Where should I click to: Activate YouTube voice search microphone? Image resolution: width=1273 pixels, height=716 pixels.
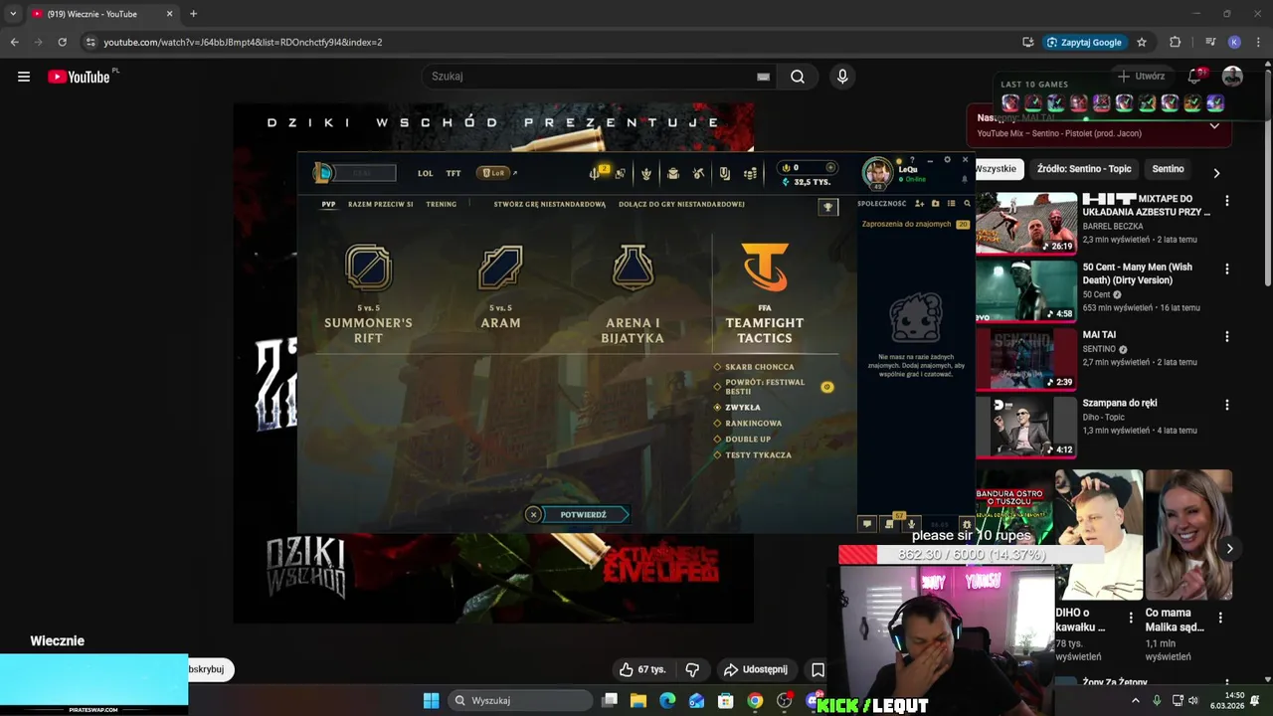pos(842,77)
